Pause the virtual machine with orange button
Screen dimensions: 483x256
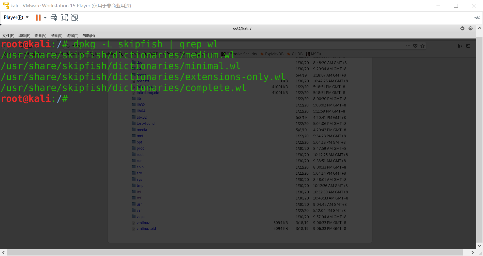coord(38,17)
